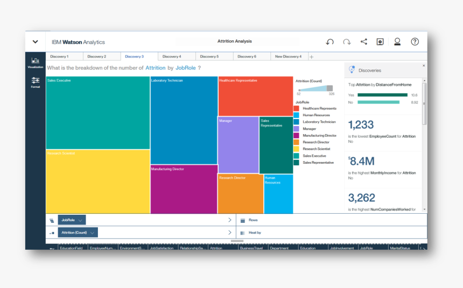Screen dimensions: 463x288
Task: Click the Attrition (Count) range slider handle
Action: 329,88
